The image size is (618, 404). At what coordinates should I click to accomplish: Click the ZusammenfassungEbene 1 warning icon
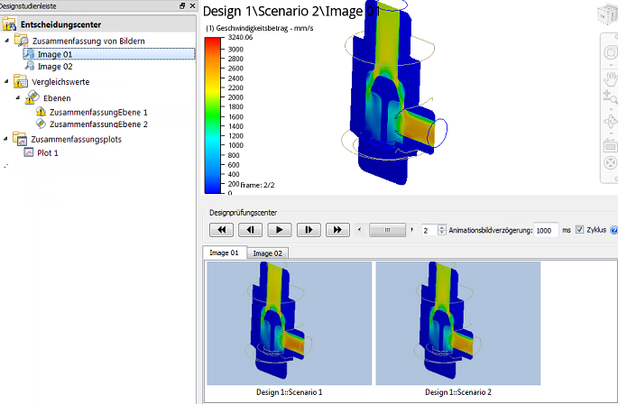coord(41,112)
